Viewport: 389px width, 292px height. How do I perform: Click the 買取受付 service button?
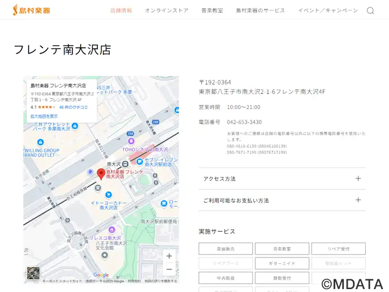pyautogui.click(x=282, y=278)
